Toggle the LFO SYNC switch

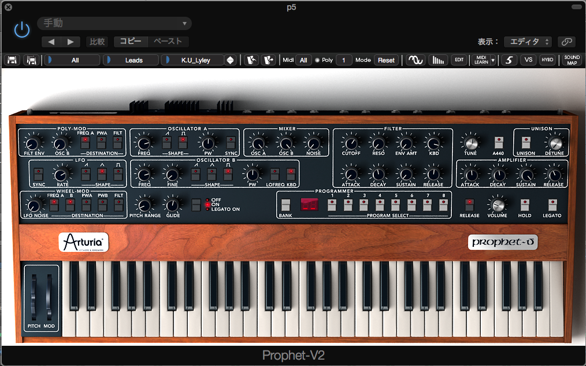[x=39, y=174]
